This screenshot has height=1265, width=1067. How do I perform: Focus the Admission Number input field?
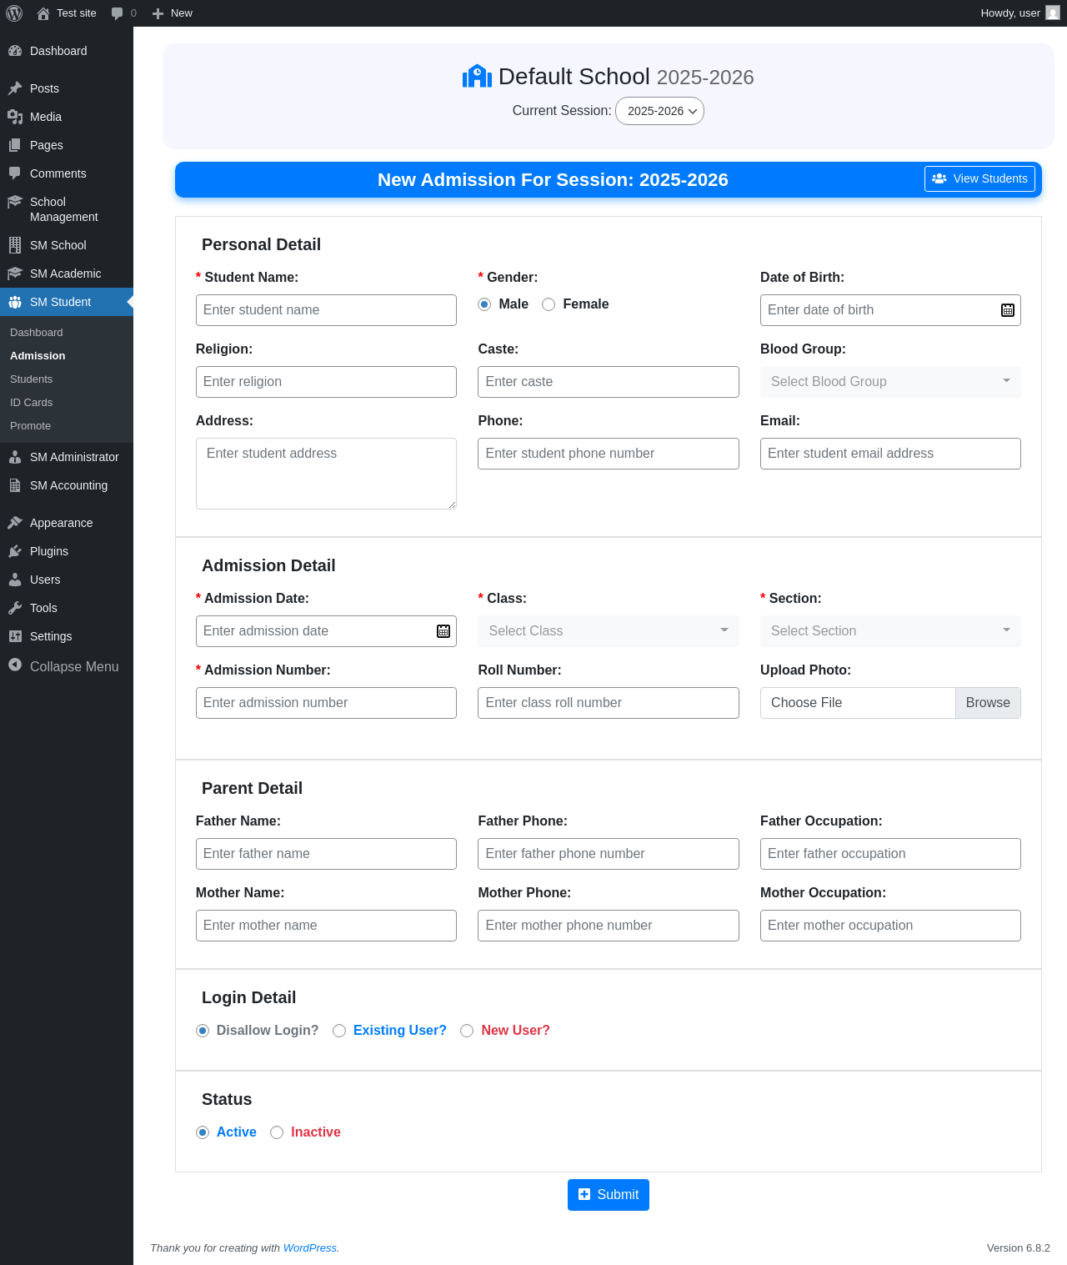tap(326, 703)
